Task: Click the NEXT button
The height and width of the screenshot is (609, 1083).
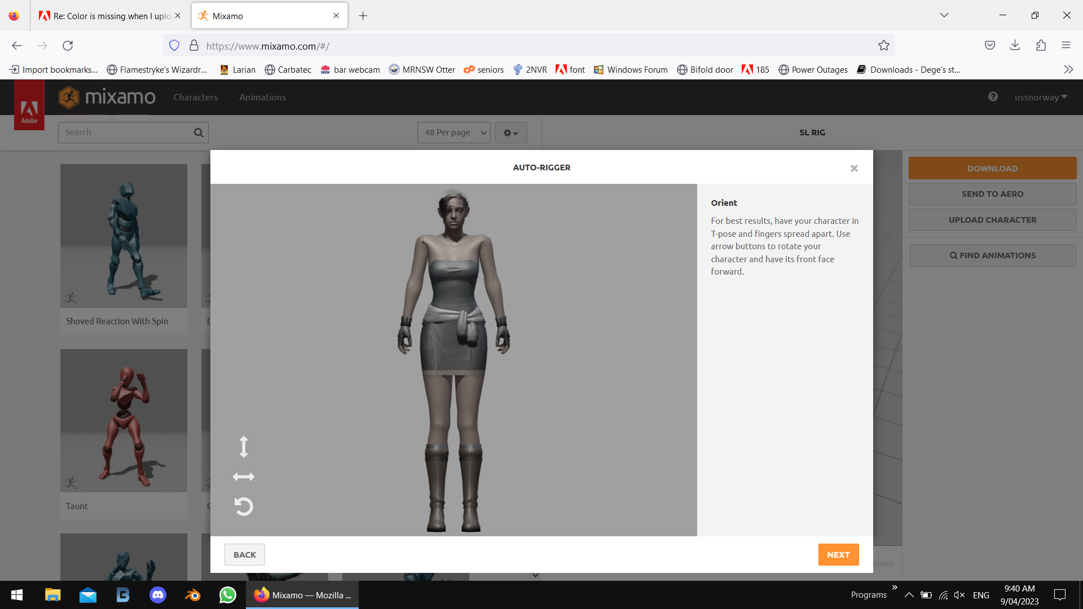Action: [838, 554]
